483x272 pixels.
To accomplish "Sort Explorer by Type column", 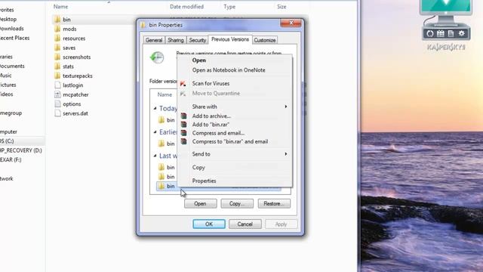I will (229, 7).
